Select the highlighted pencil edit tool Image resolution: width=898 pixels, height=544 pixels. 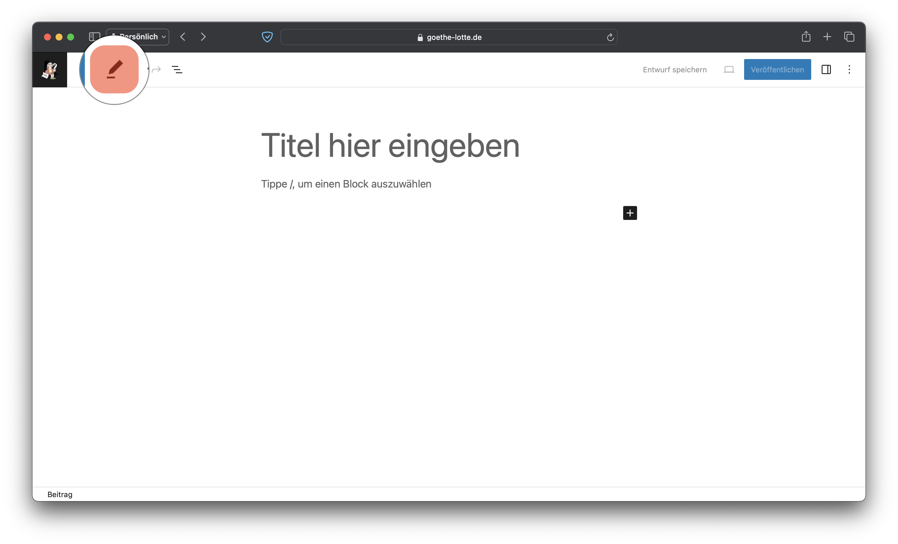click(x=114, y=69)
